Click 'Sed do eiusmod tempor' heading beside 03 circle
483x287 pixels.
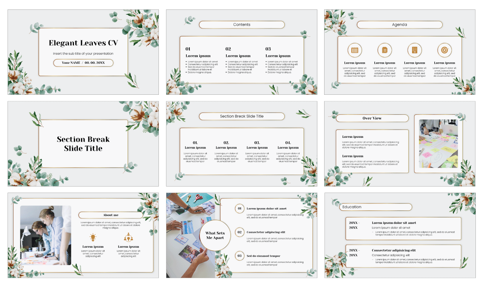(263, 256)
